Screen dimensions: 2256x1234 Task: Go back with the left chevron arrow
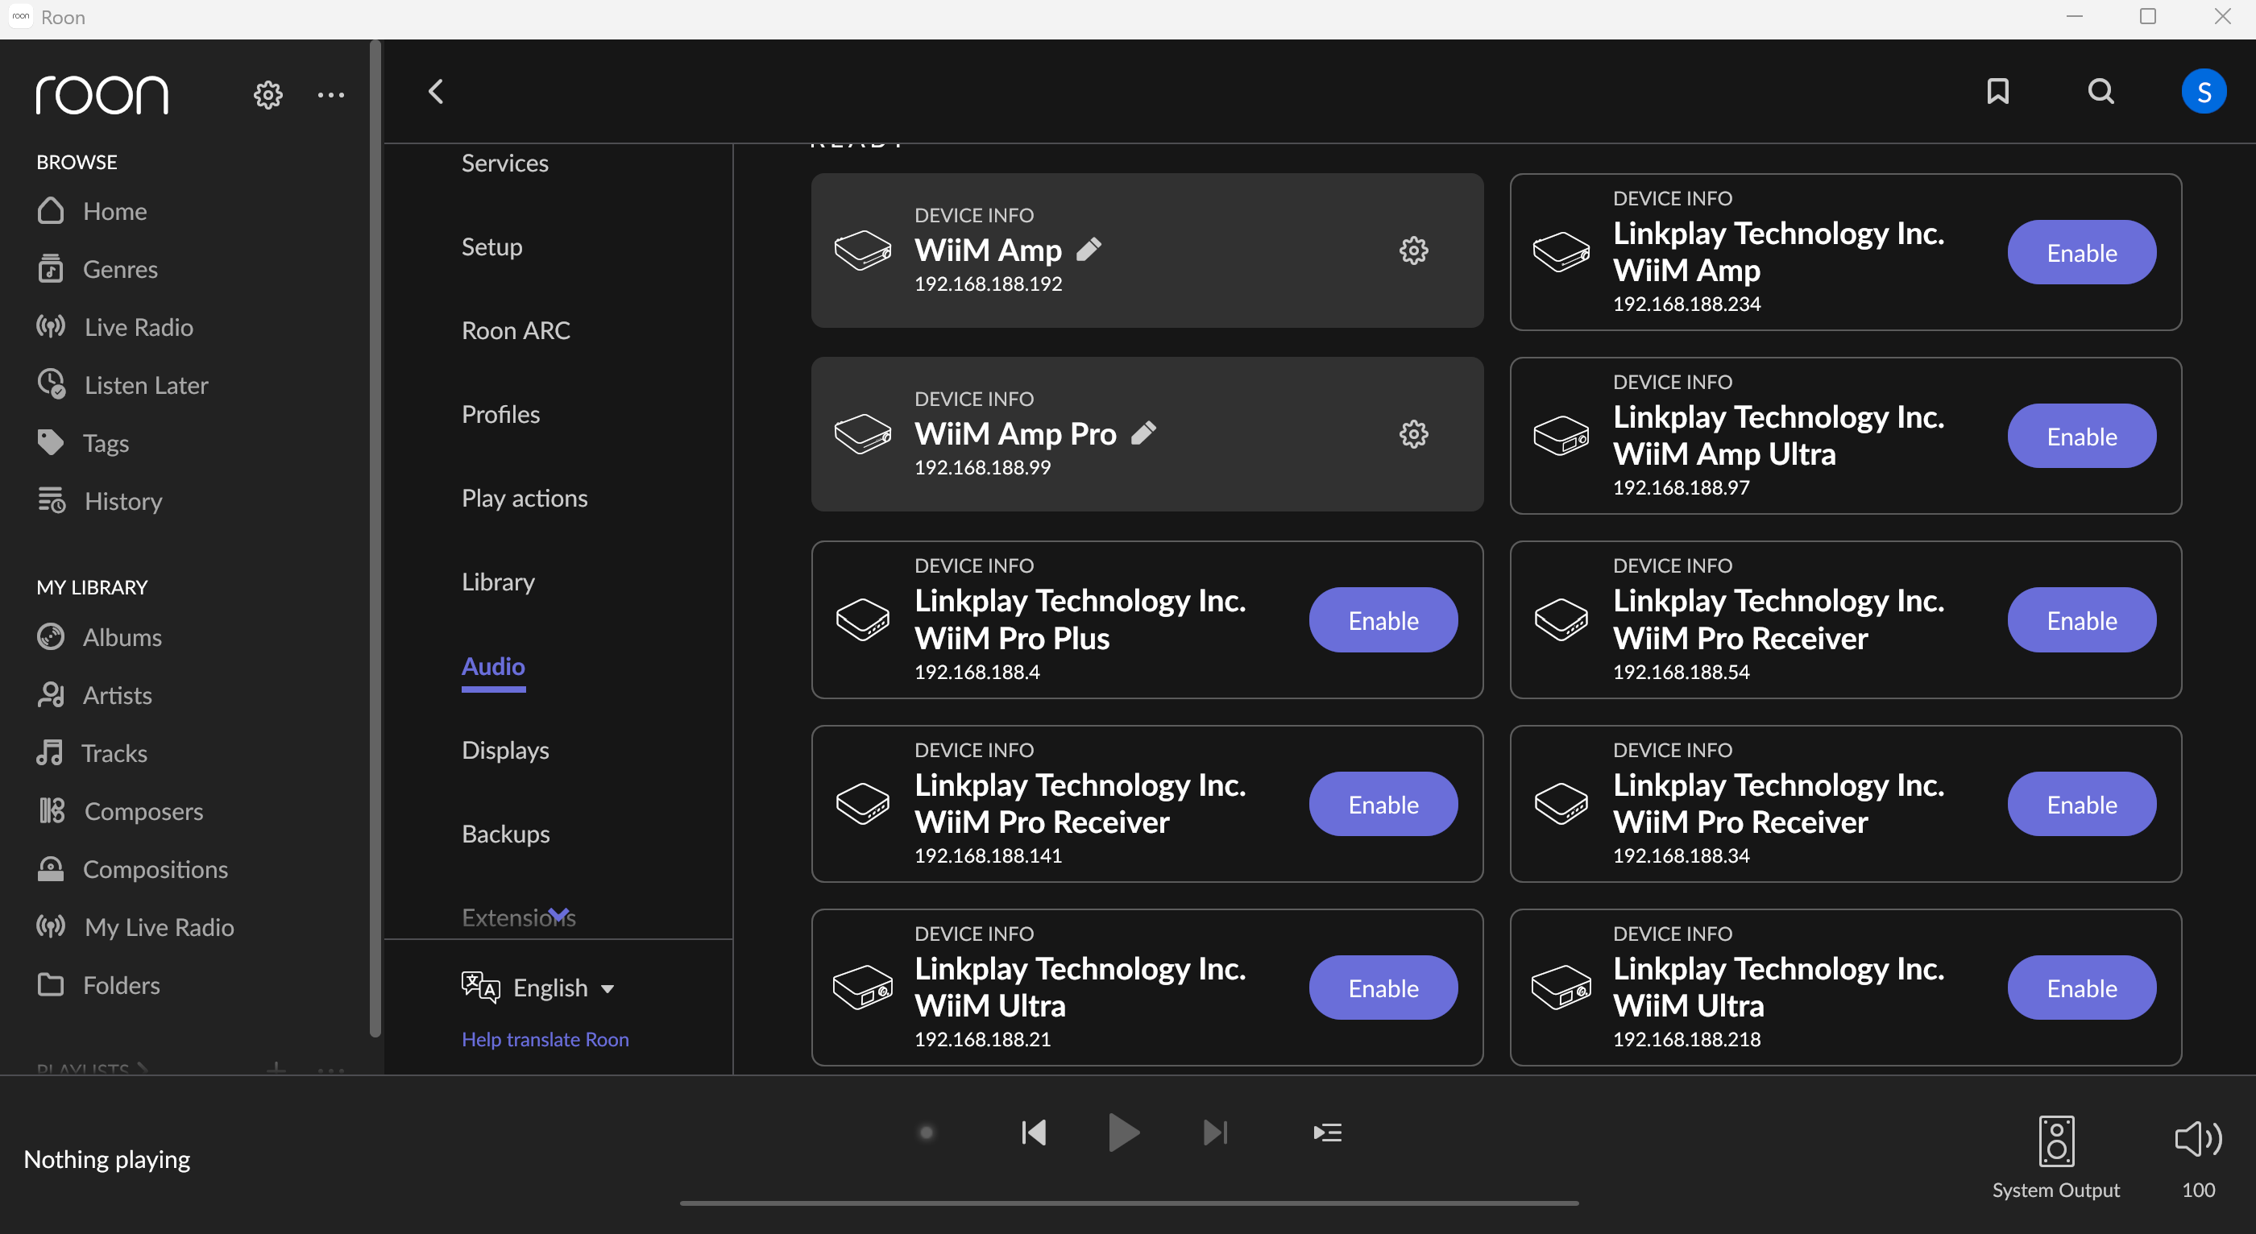point(436,91)
